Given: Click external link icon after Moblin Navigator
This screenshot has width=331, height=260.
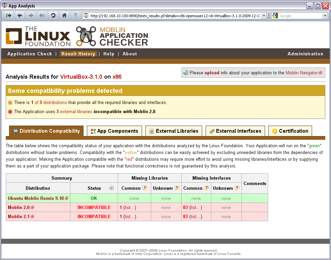Looking at the screenshot, I should (321, 73).
